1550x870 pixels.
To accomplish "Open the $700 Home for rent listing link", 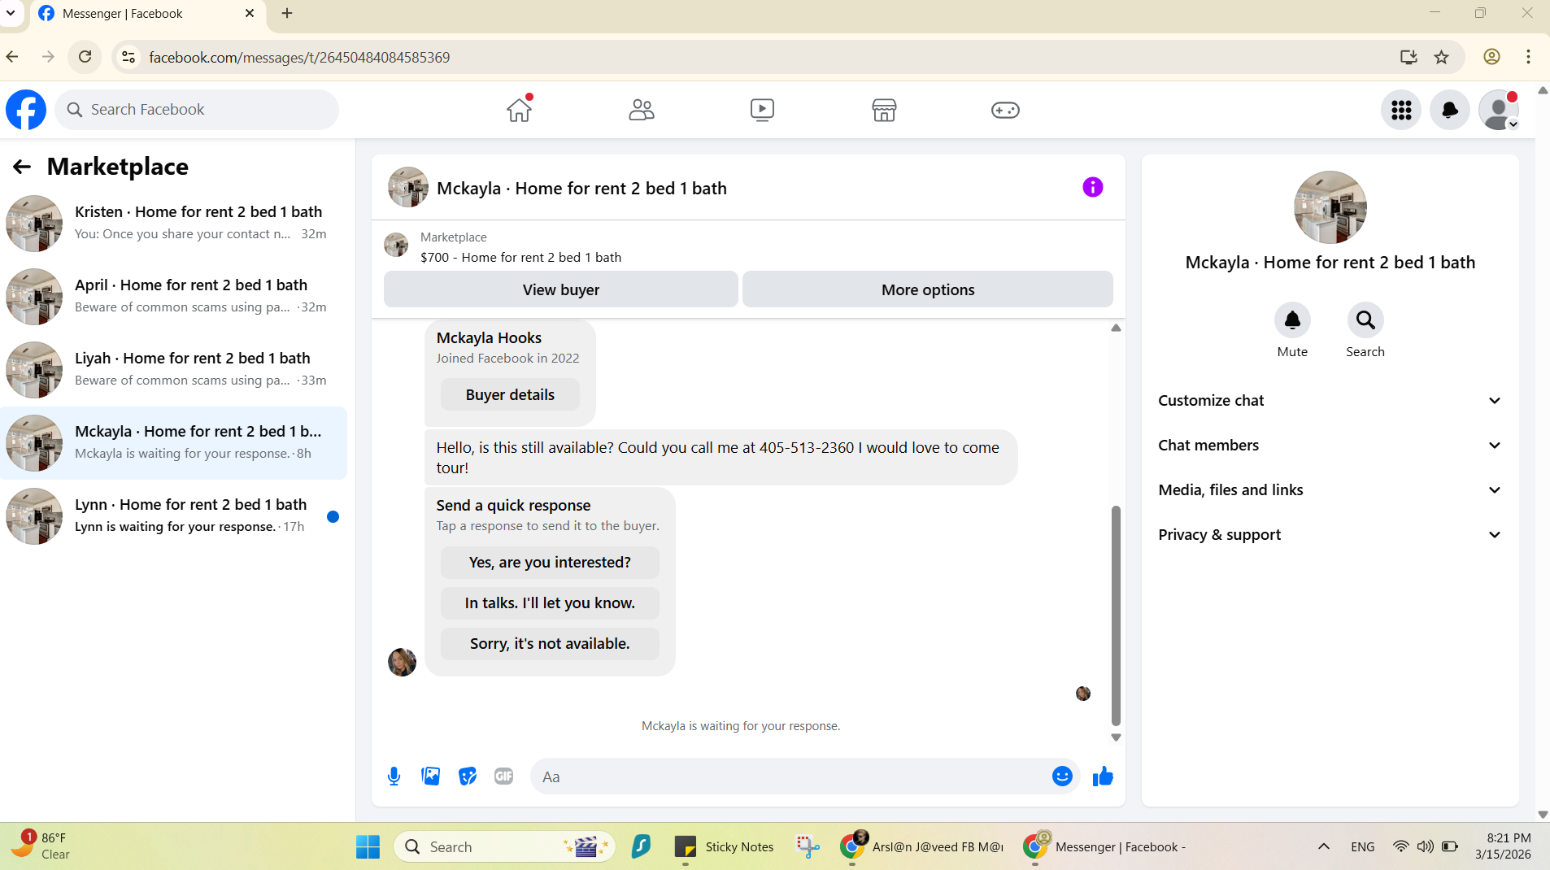I will coord(520,258).
